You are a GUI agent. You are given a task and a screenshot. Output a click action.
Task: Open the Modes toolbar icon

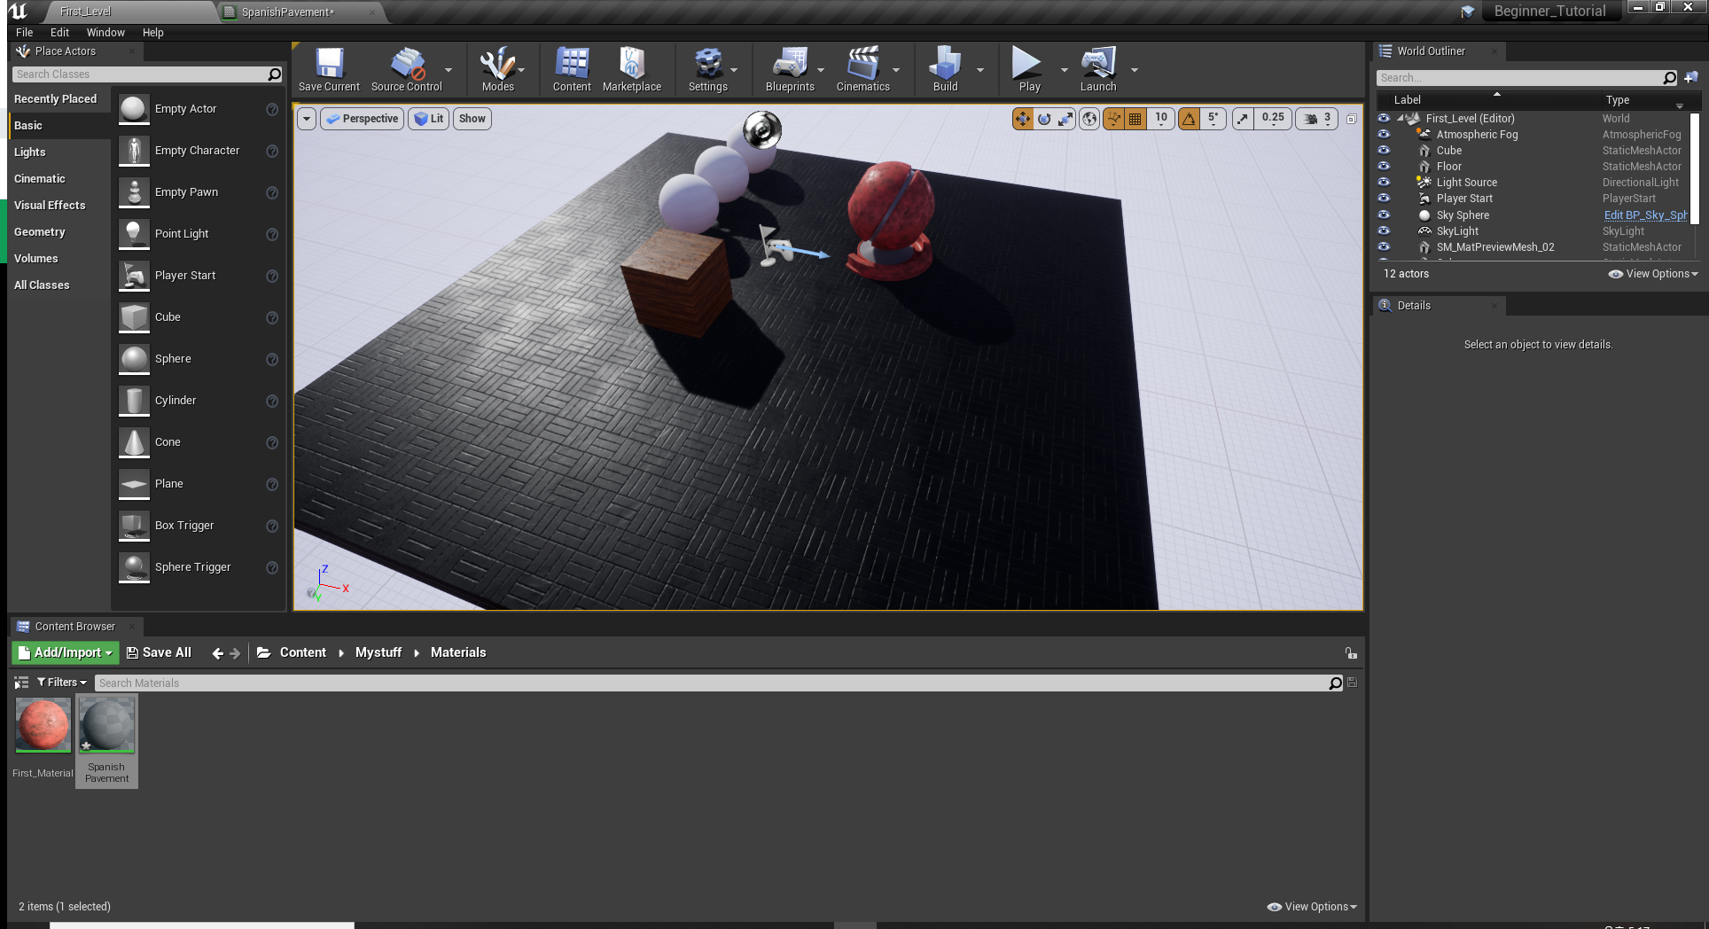(497, 69)
